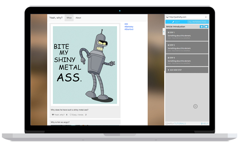Switch to the EDIT tab

pos(176,22)
